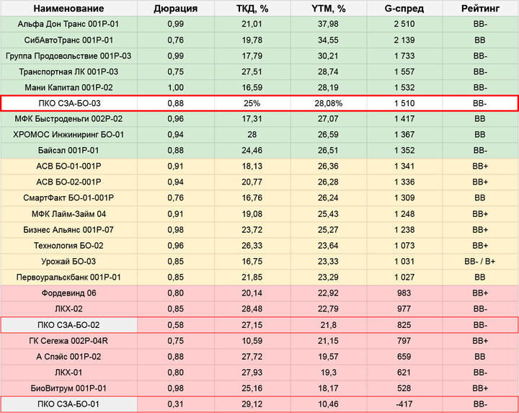Image resolution: width=519 pixels, height=413 pixels.
Task: Click G-спред value 621
Action: [404, 373]
